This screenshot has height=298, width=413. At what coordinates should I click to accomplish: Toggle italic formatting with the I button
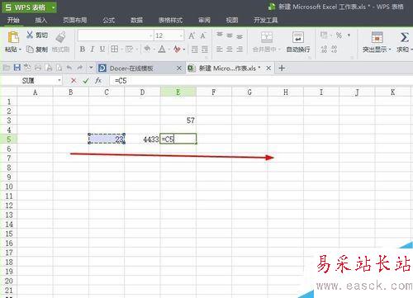[93, 50]
